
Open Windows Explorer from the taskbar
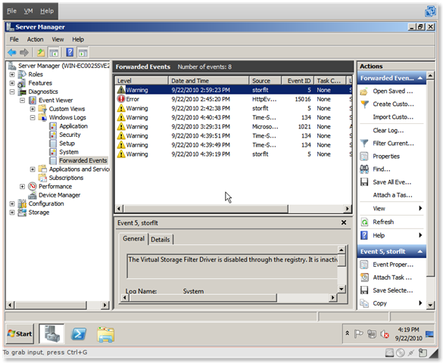coord(106,334)
